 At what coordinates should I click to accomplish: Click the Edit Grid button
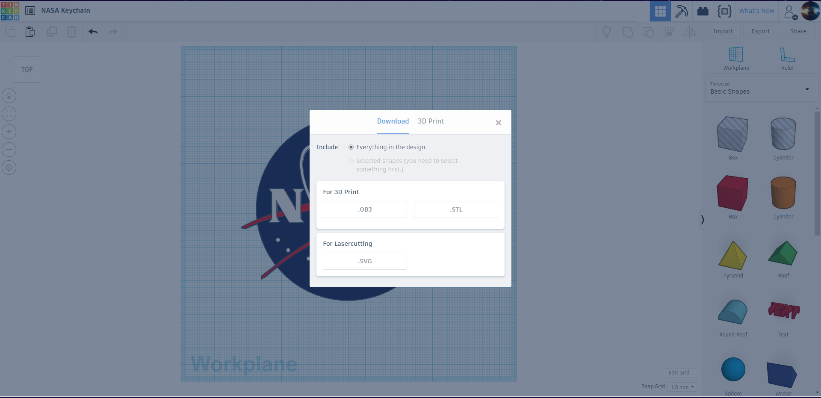(679, 373)
